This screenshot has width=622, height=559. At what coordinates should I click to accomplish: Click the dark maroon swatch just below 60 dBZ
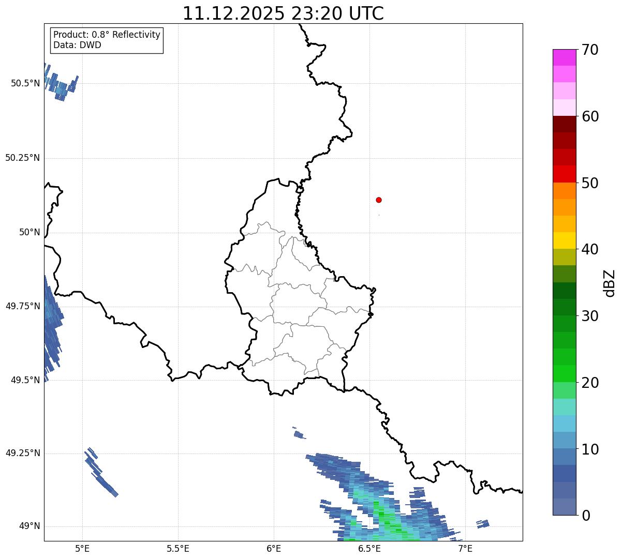(564, 124)
